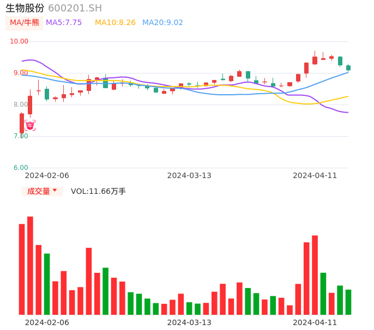
Task: Click the 生物股份 stock name
Action: [x=25, y=8]
